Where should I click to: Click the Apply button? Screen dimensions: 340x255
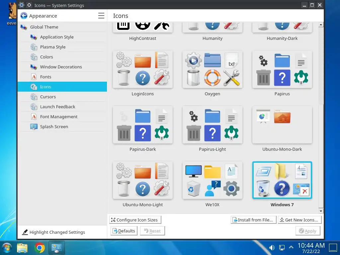point(308,231)
